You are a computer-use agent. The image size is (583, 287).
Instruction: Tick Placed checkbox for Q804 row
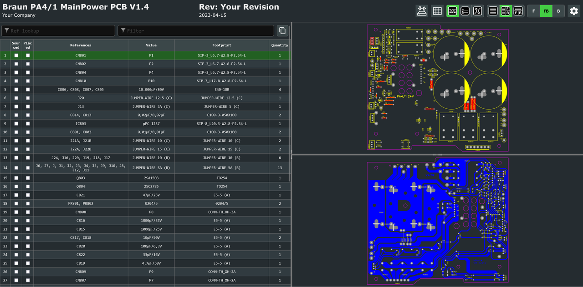click(x=28, y=186)
